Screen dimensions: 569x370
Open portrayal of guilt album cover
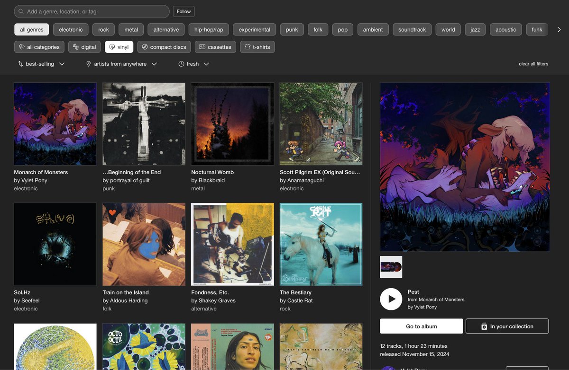point(144,124)
